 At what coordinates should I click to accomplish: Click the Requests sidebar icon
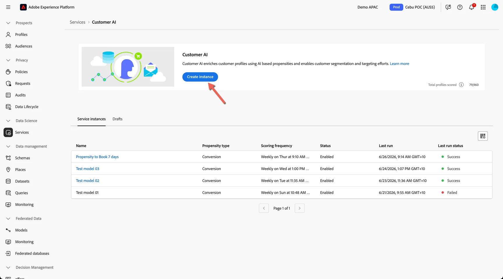pos(8,84)
